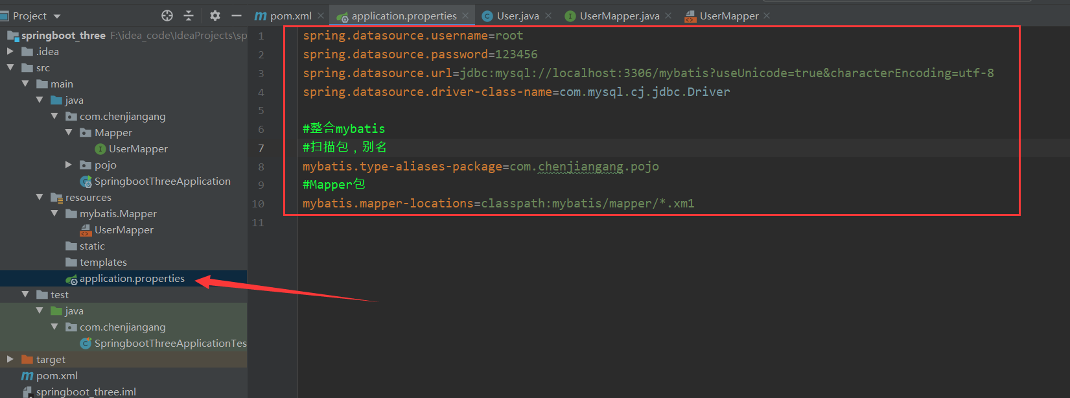Collapse the Mapper package arrow
The image size is (1070, 398).
[x=69, y=132]
